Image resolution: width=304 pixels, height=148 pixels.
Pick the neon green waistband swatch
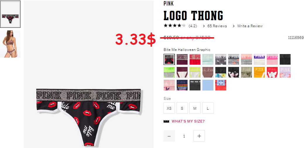(169, 72)
